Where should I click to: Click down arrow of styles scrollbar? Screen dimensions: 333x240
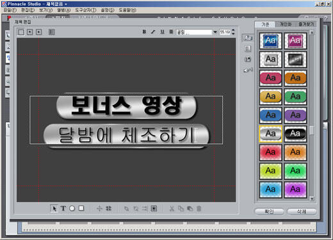tap(312, 198)
